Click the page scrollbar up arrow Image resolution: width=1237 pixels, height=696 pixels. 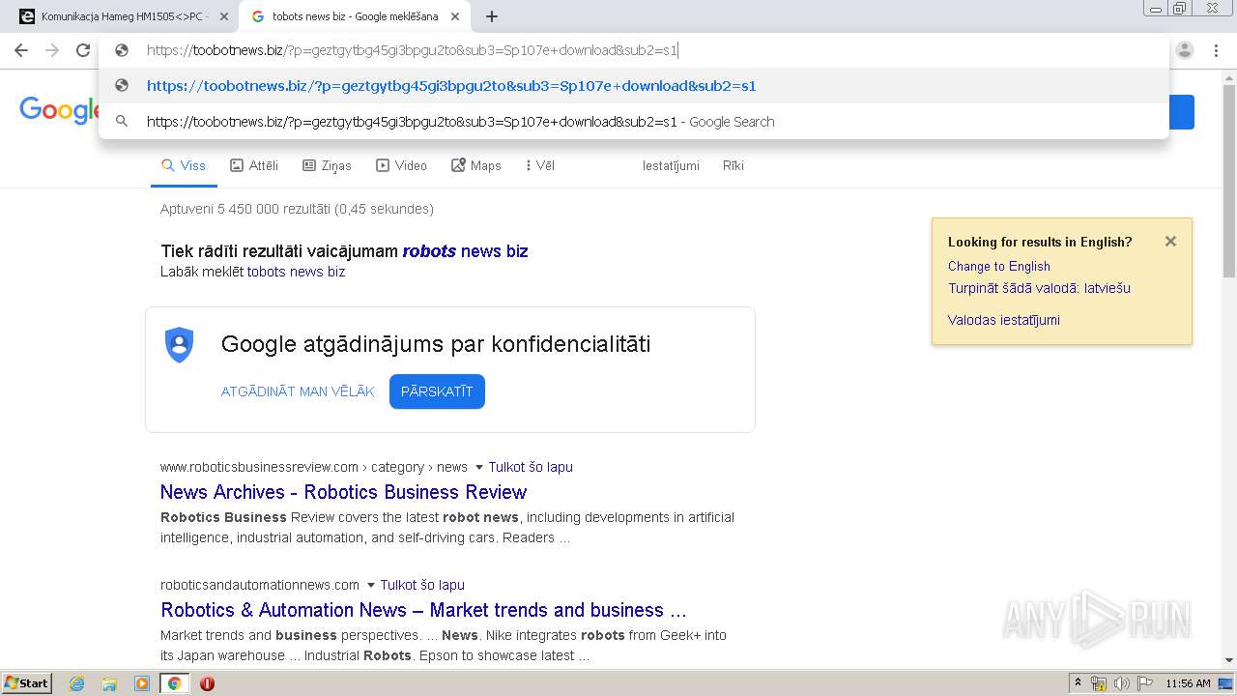click(1229, 76)
